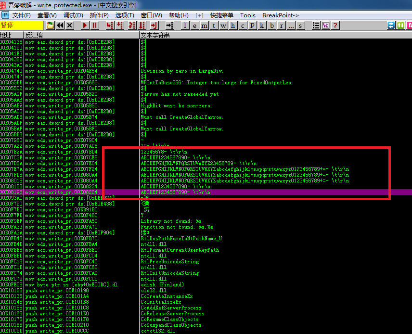This screenshot has height=334, width=412.
Task: Open the Call stack with the k button
Action: [x=262, y=26]
